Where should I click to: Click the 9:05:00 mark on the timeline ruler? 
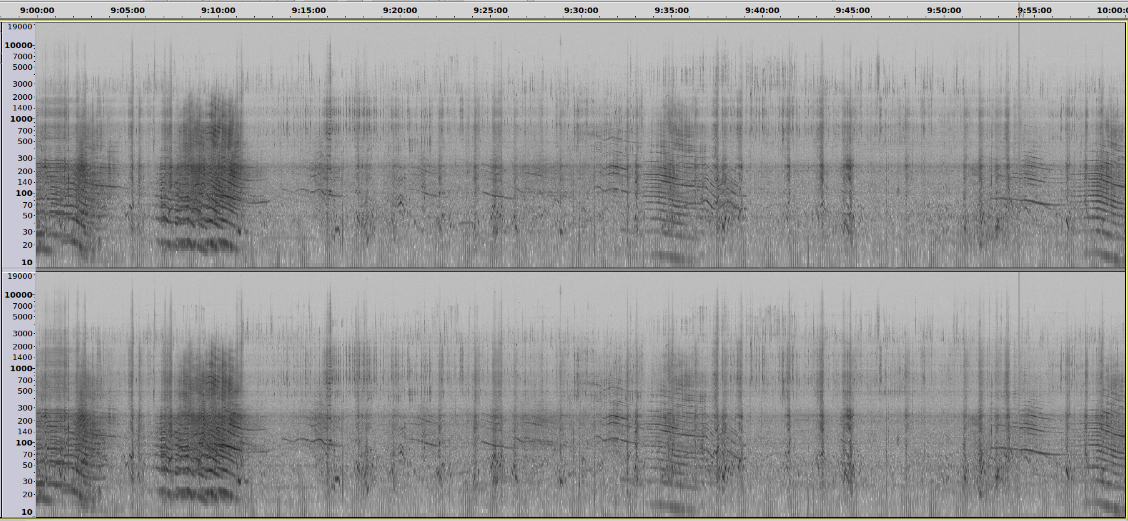(x=127, y=11)
